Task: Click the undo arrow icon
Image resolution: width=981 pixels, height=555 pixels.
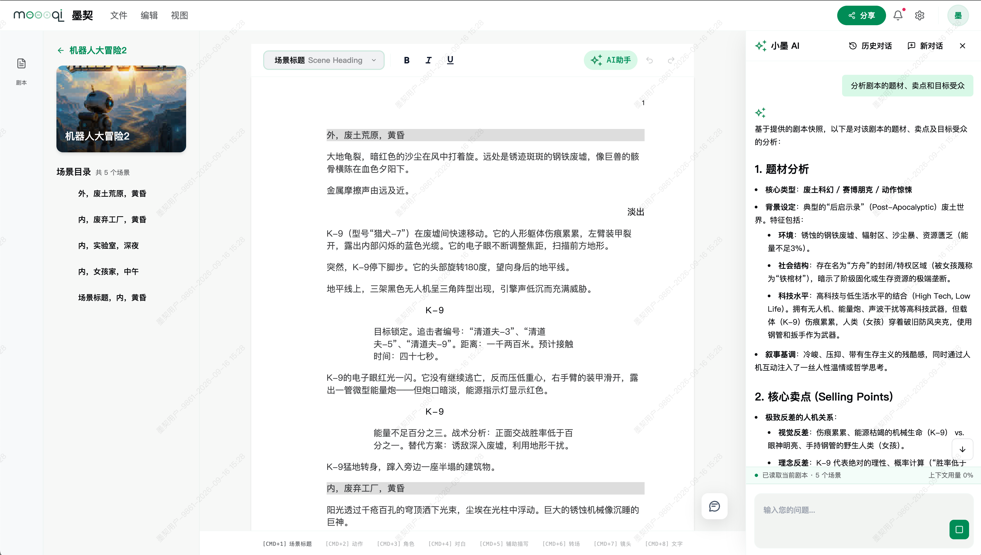Action: click(649, 60)
